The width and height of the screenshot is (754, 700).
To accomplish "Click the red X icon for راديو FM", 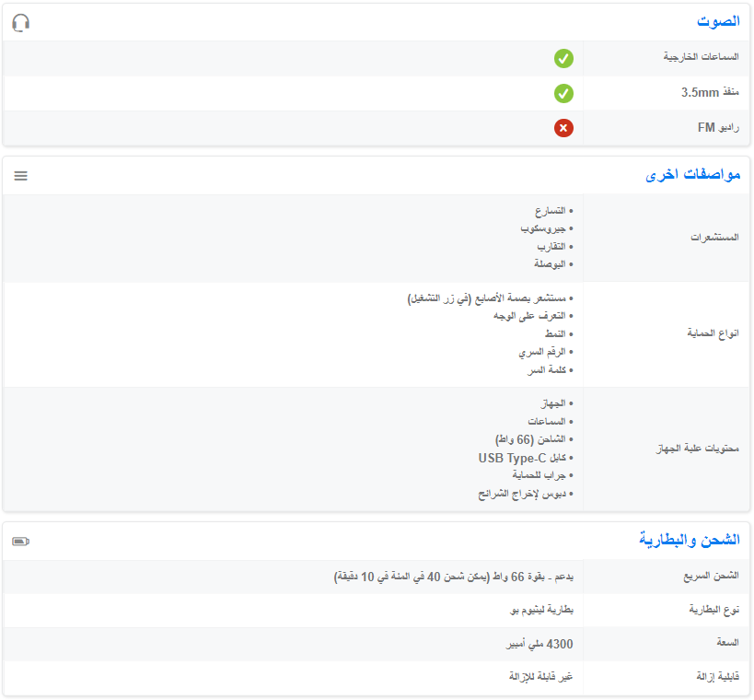I will [563, 128].
